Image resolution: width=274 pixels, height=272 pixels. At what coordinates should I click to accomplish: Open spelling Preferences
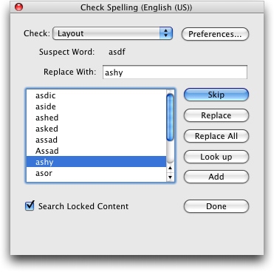click(215, 34)
